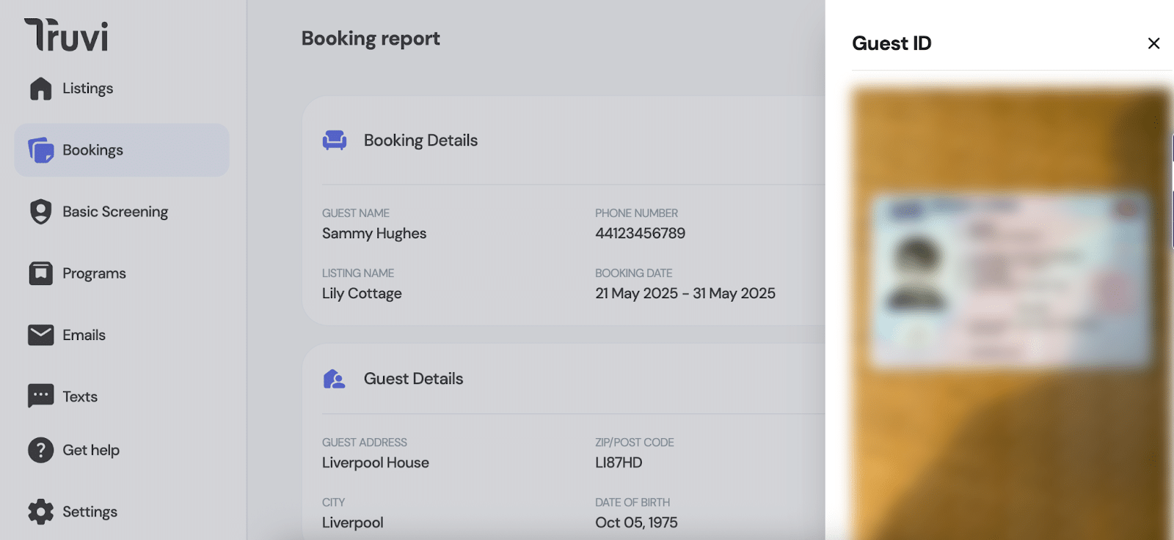The image size is (1174, 540).
Task: Click the Settings gear icon
Action: click(x=40, y=511)
